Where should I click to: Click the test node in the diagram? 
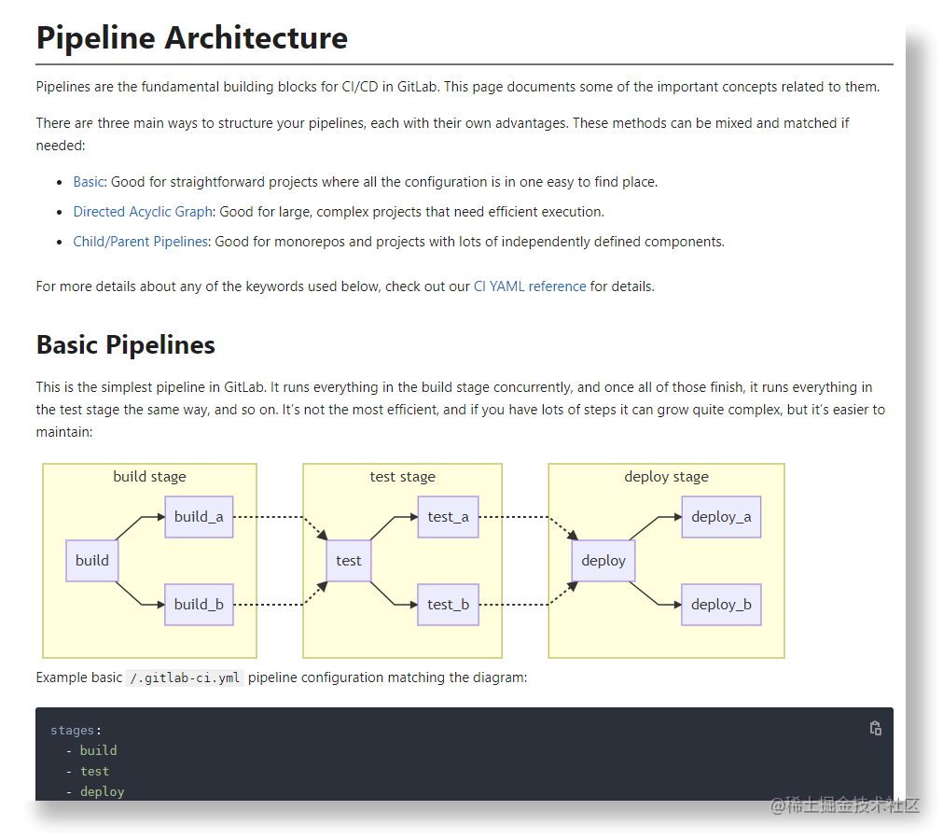(x=349, y=561)
